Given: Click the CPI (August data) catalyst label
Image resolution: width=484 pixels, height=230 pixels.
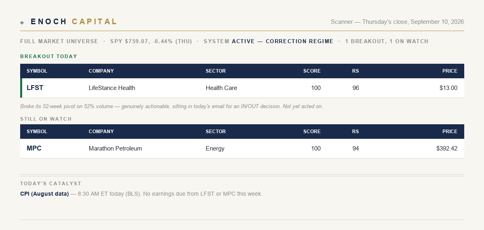Looking at the screenshot, I should click(x=44, y=194).
